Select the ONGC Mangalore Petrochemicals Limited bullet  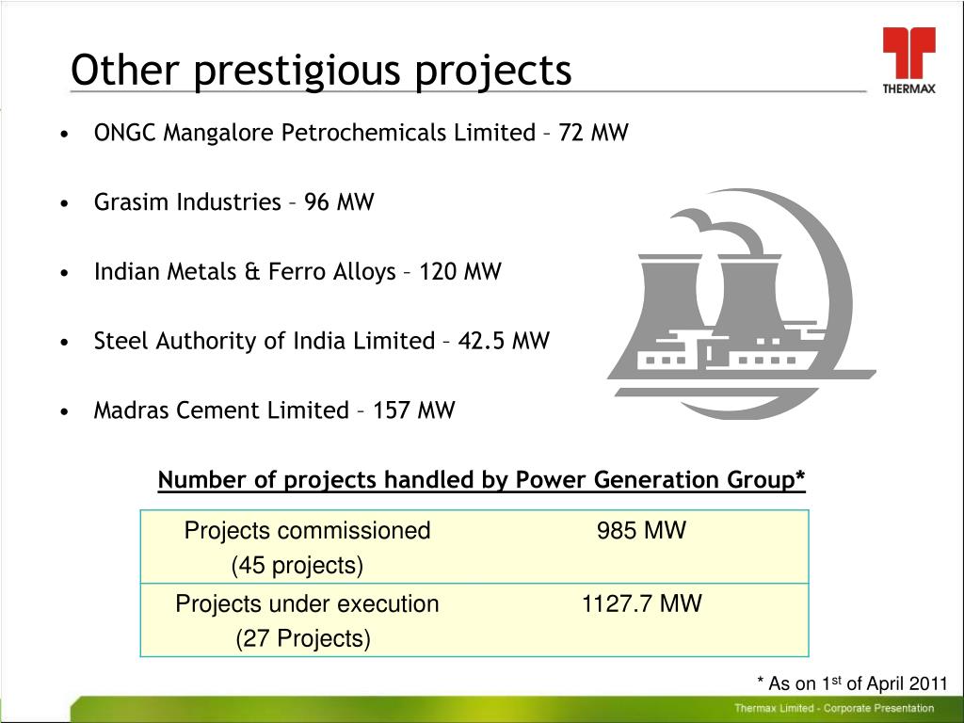point(361,133)
